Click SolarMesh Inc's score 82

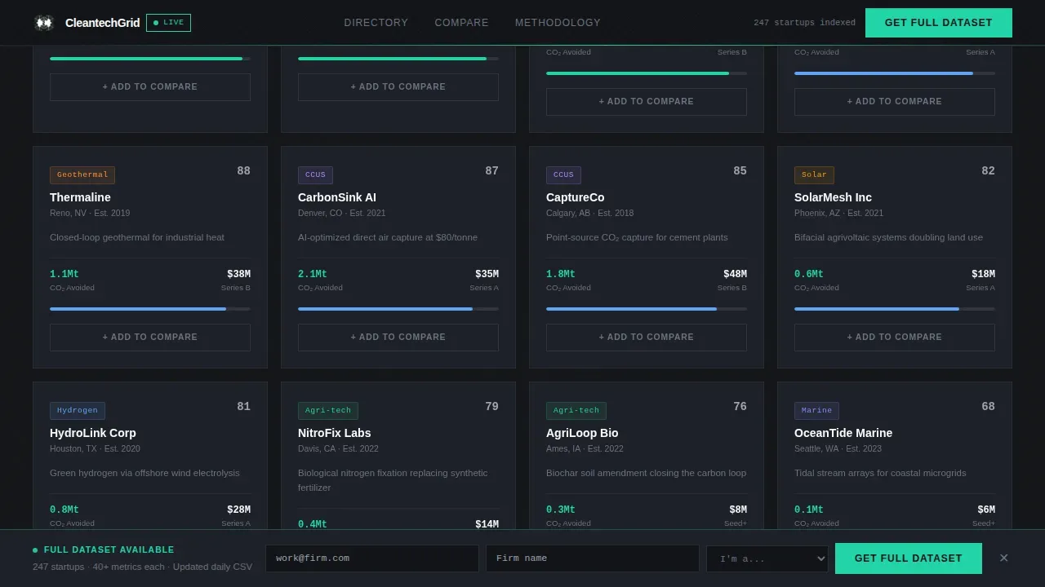pos(988,171)
